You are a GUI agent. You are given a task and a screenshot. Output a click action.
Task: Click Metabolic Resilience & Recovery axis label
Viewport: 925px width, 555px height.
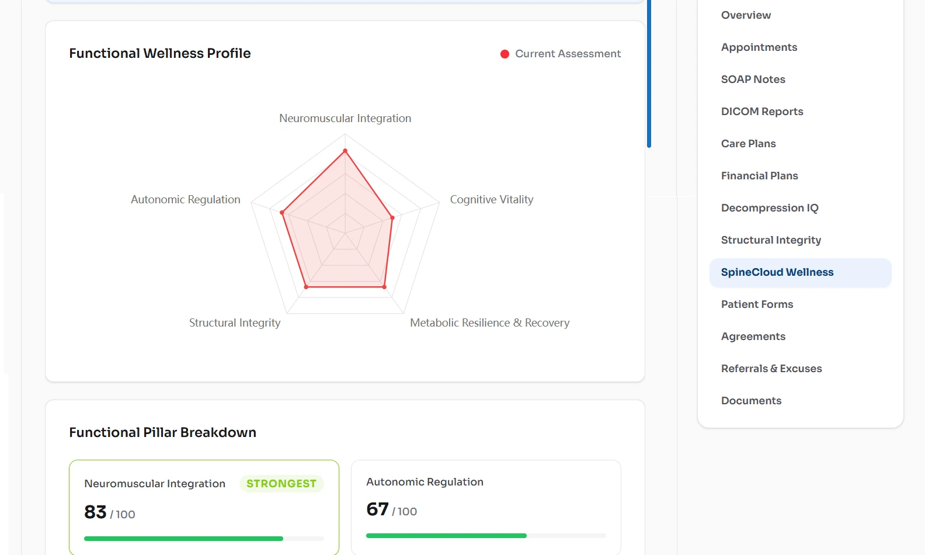point(489,323)
